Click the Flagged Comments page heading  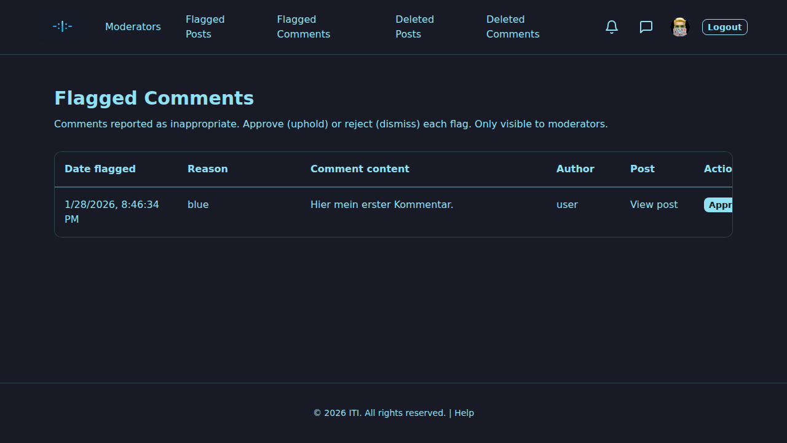[154, 98]
